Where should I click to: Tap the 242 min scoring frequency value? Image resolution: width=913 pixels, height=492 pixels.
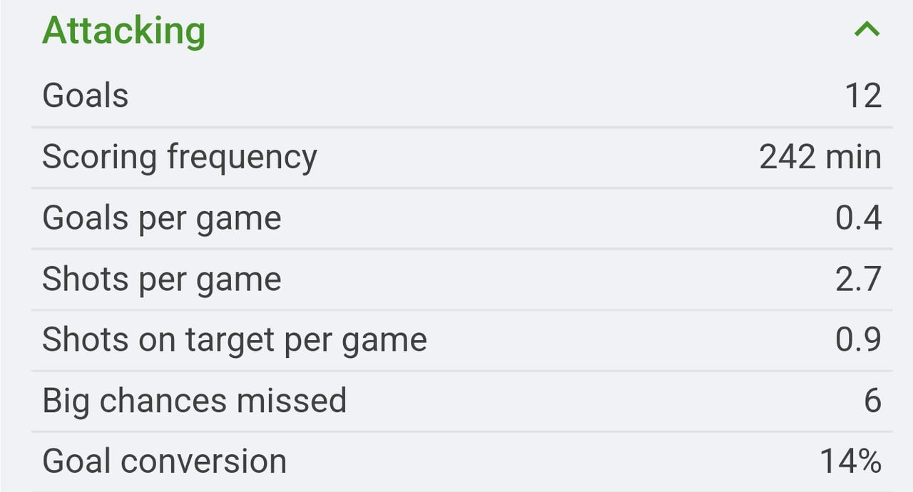820,157
